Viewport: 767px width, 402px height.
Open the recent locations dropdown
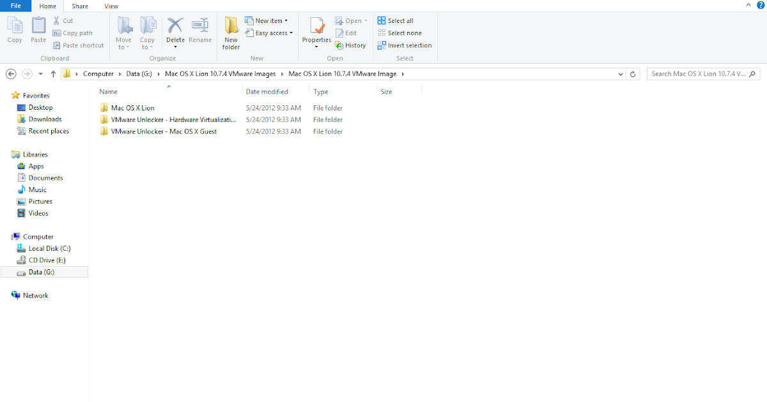[x=40, y=75]
